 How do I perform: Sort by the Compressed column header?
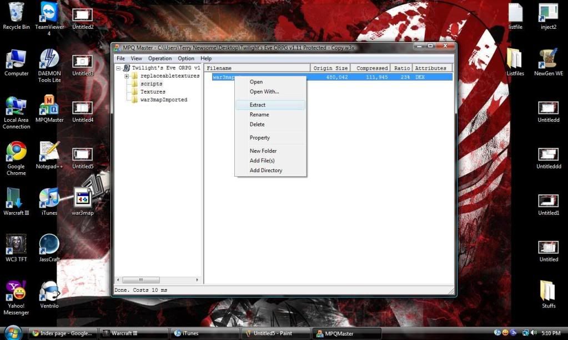click(x=370, y=68)
